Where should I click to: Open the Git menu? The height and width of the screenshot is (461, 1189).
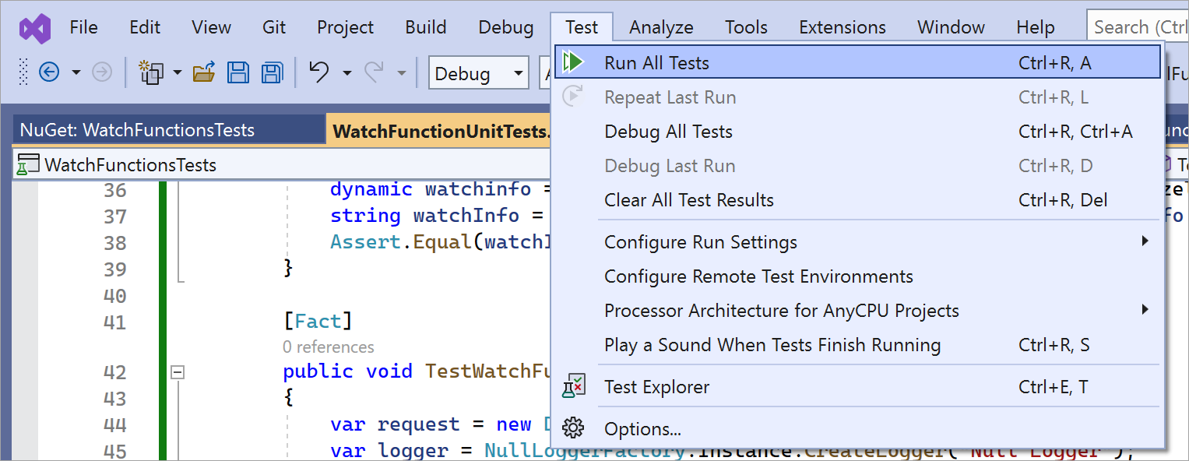coord(274,27)
